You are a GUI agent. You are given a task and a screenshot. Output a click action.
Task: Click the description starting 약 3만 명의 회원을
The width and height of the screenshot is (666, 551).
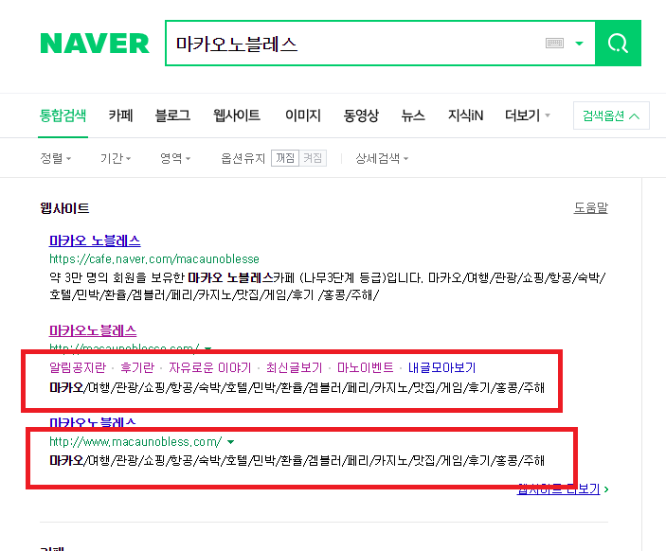pyautogui.click(x=328, y=286)
